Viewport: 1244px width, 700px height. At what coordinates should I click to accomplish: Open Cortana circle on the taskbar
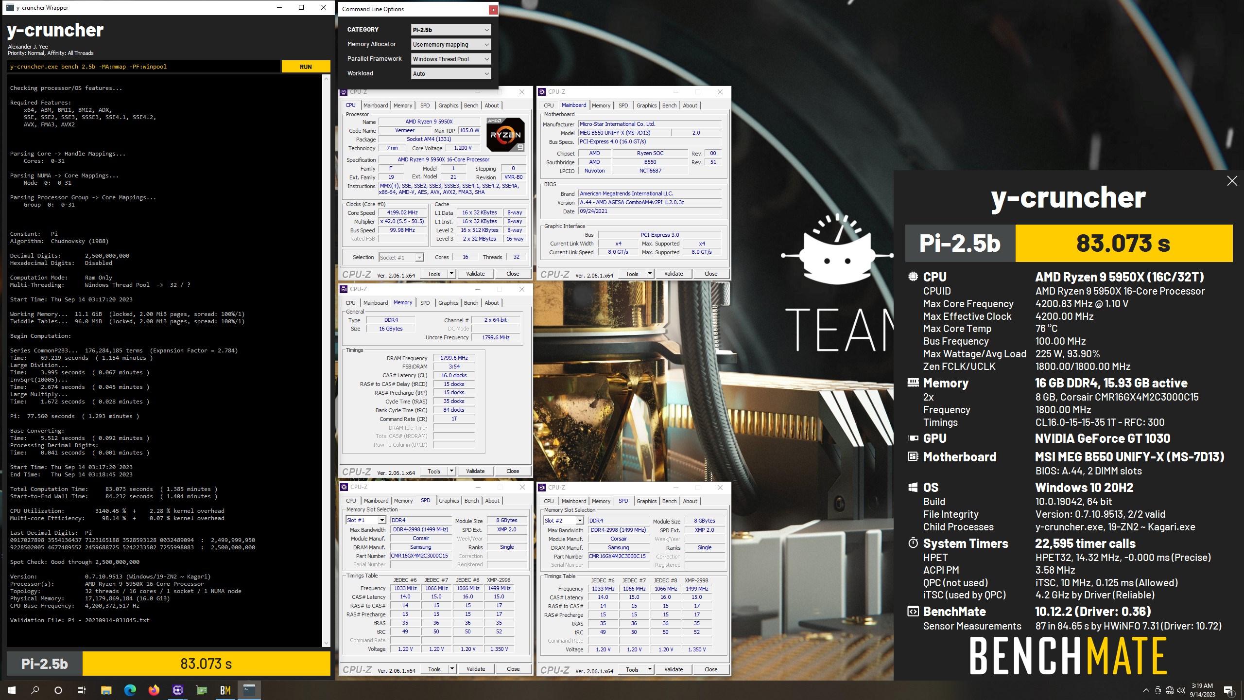click(x=58, y=690)
